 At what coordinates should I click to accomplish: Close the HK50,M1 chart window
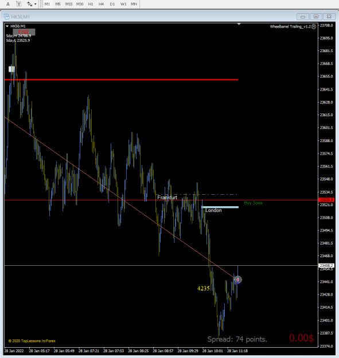329,17
